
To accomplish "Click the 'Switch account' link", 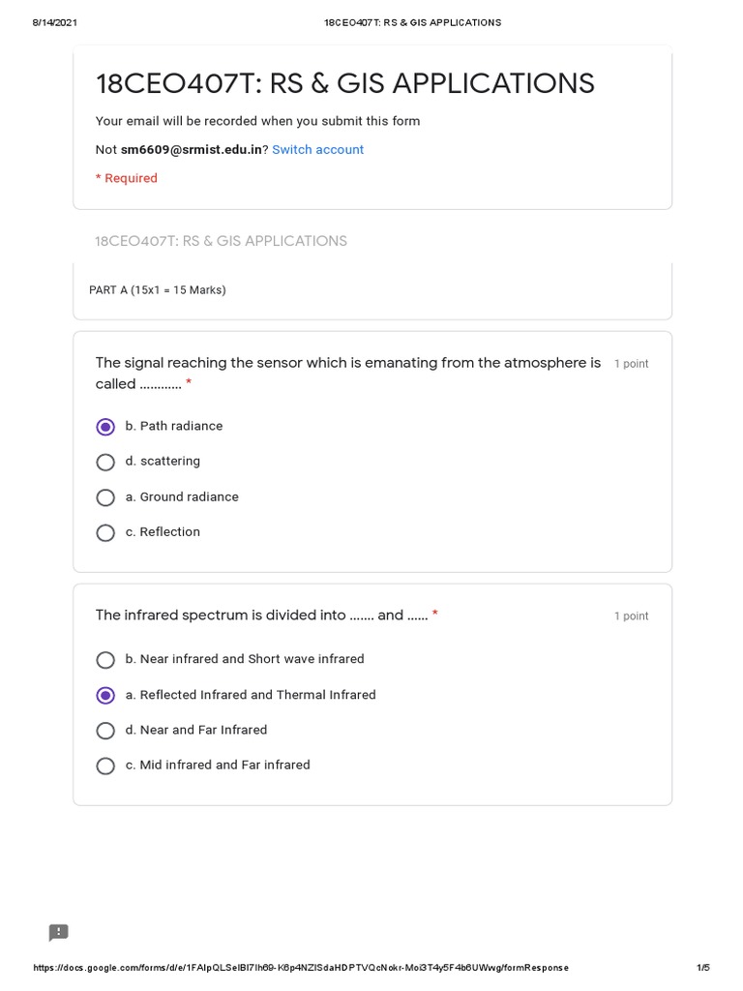I will [x=317, y=150].
